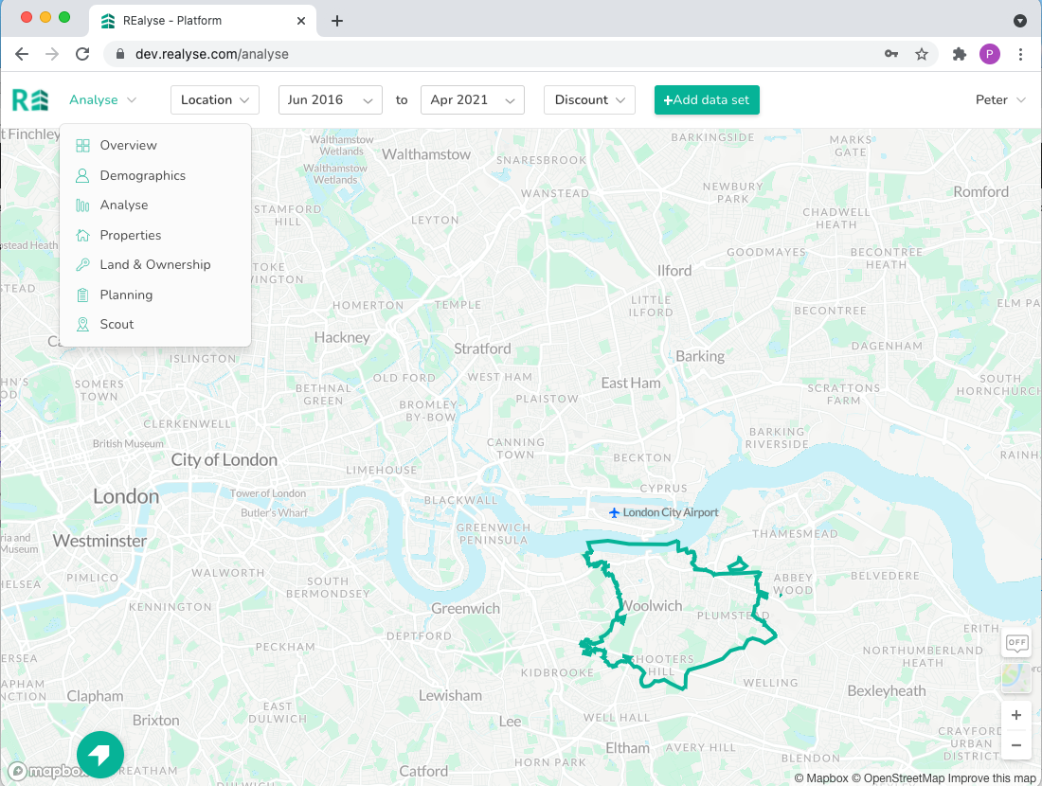1042x786 pixels.
Task: Zoom in on the map
Action: point(1016,716)
